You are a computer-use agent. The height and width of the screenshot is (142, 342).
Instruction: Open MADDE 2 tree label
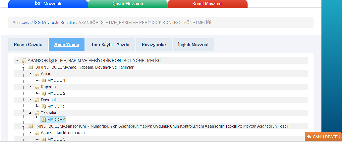(56, 93)
